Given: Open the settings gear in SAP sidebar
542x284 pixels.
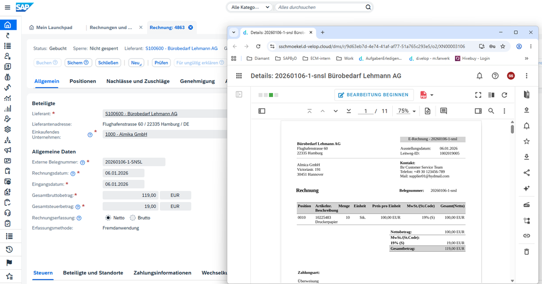Looking at the screenshot, I should [7, 129].
